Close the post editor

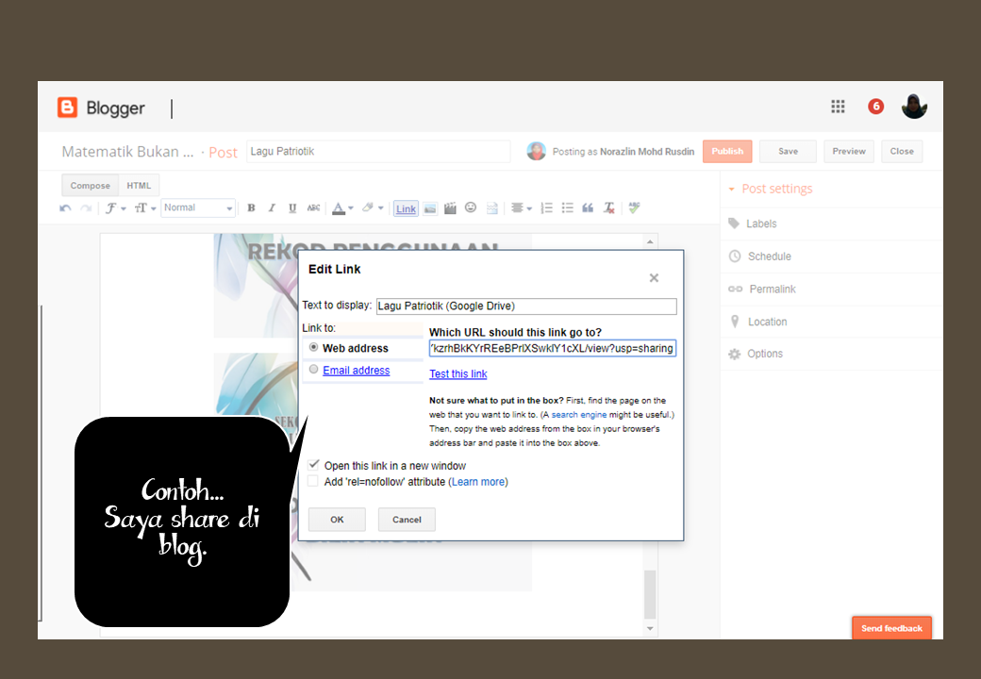(x=902, y=151)
